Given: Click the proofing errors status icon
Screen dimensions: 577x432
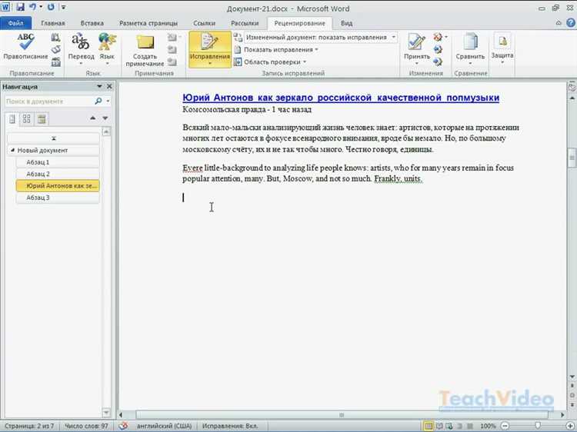Looking at the screenshot, I should tap(123, 426).
